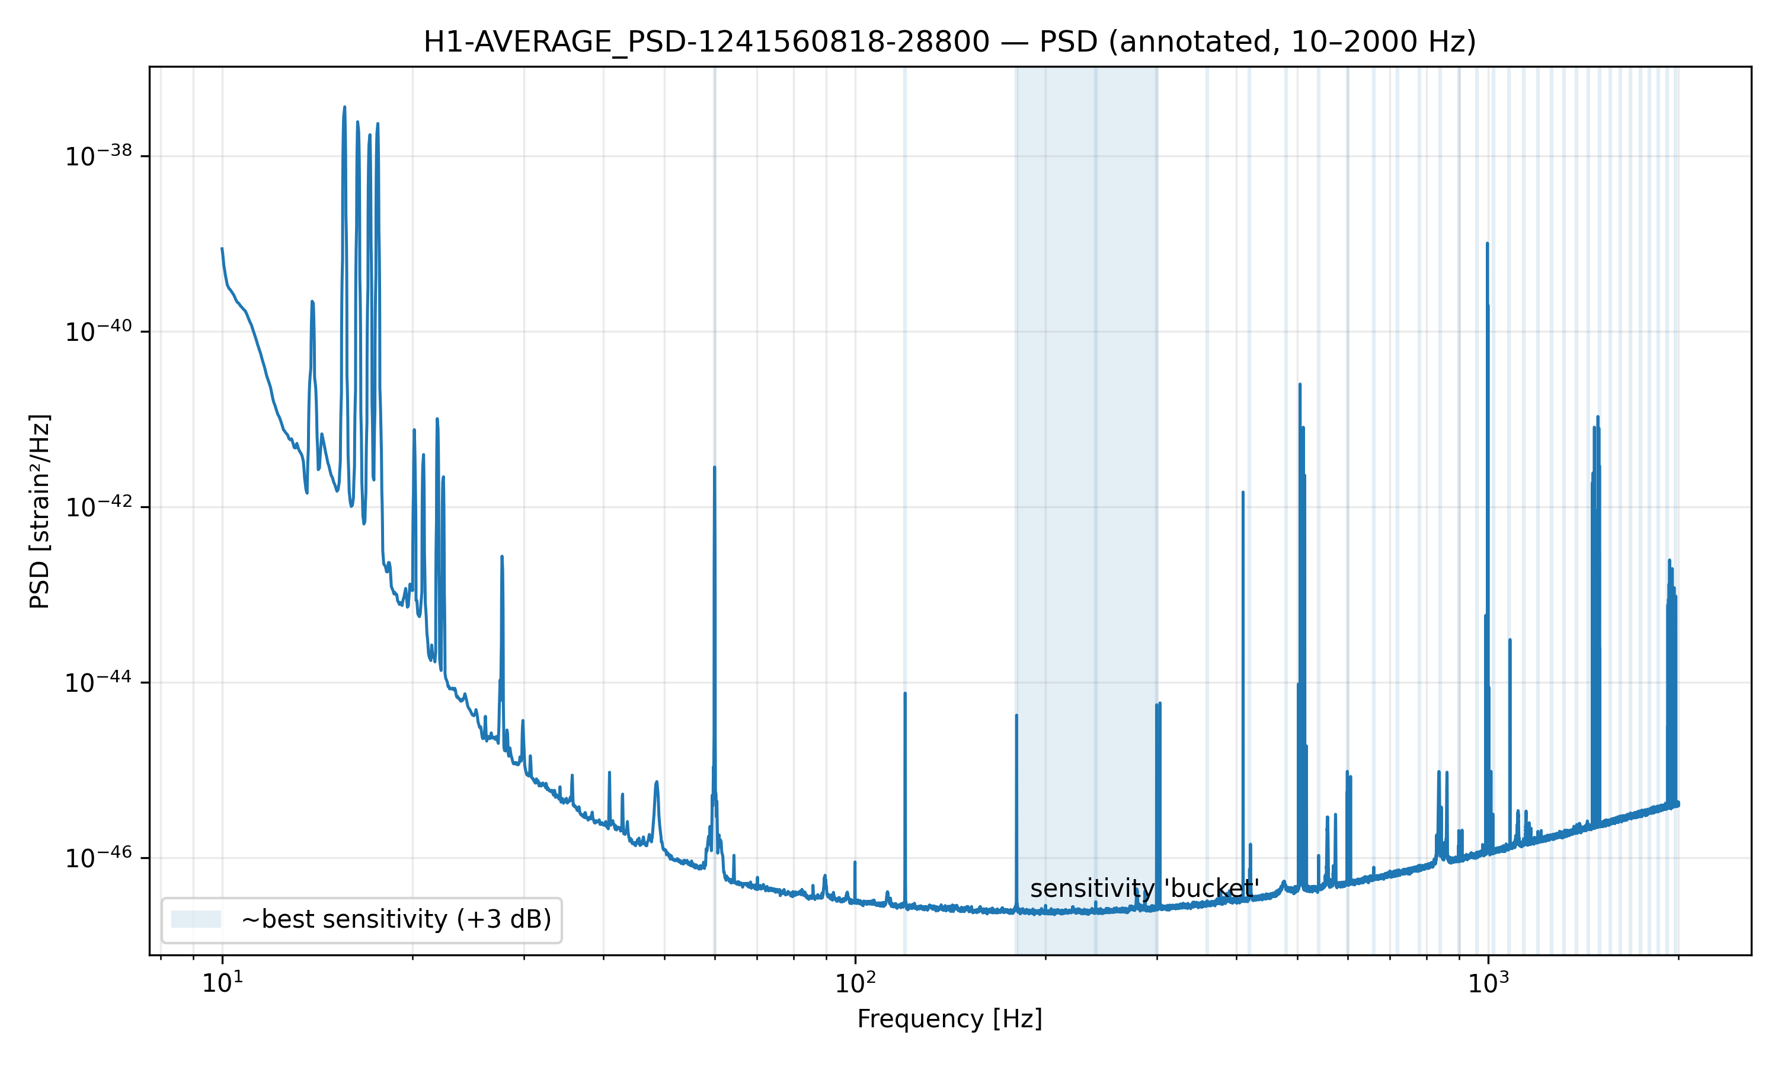Click the 10^-40 y-axis tick label

pos(98,331)
